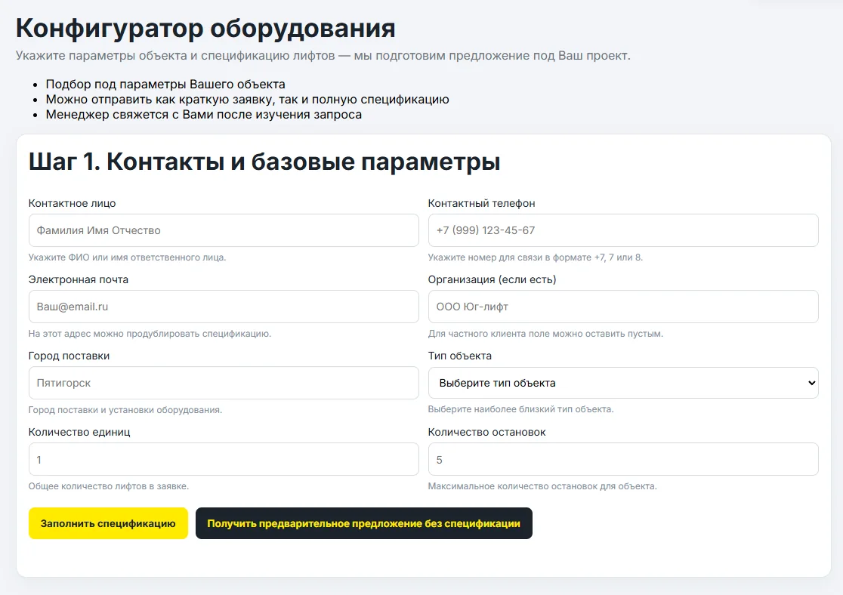Click the Организация (если есть) field
843x595 pixels.
(x=623, y=307)
